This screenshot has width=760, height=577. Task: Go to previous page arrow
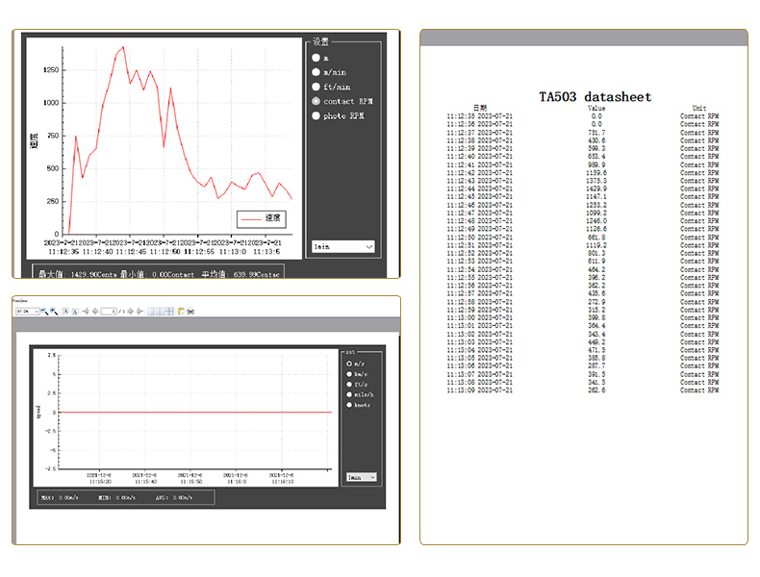click(95, 312)
